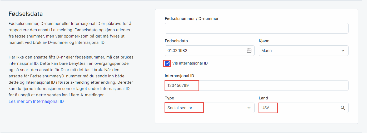Click "Social sec. nr" in Type selector
The width and height of the screenshot is (367, 133).
click(180, 108)
